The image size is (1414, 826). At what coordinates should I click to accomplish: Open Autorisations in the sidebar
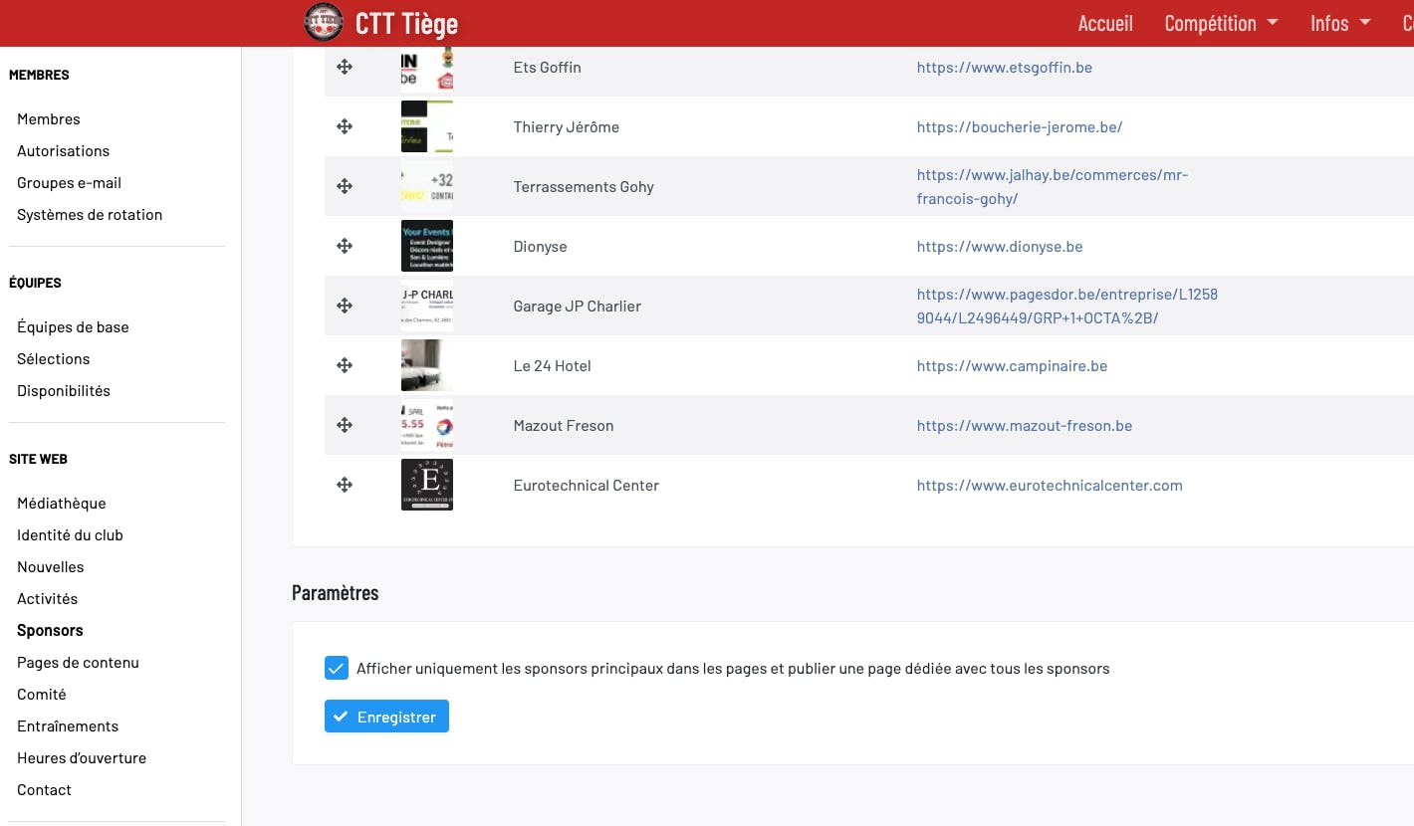(64, 151)
